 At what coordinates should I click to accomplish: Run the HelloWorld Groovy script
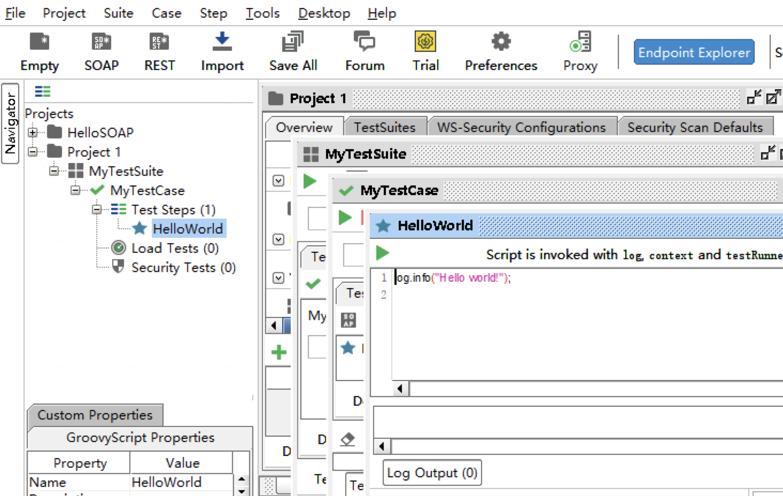coord(381,253)
